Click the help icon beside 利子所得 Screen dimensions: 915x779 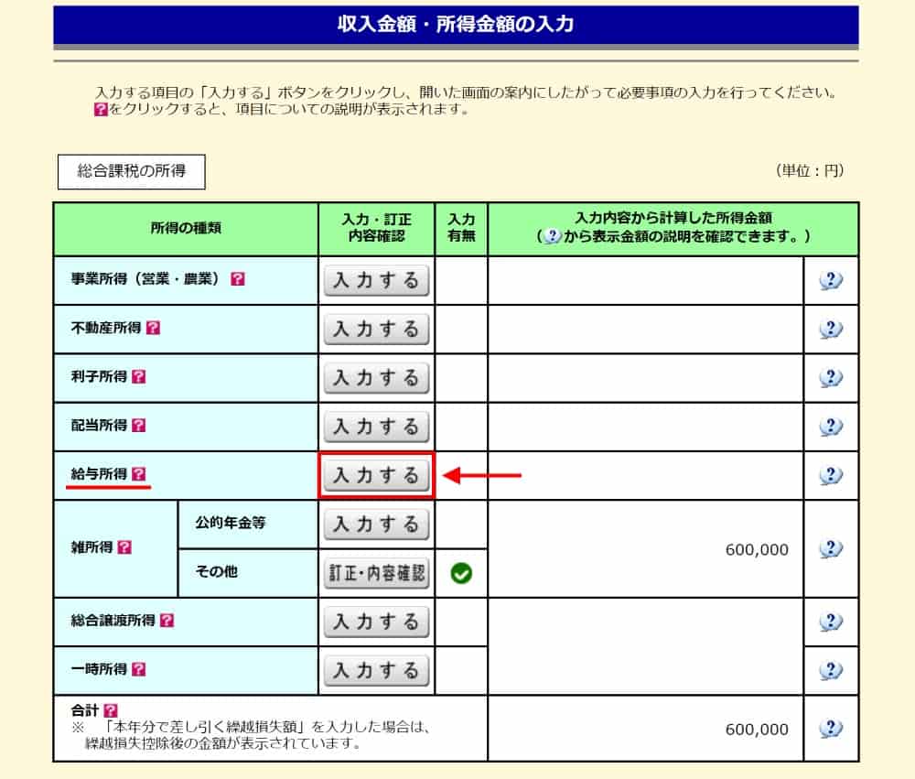pyautogui.click(x=139, y=376)
